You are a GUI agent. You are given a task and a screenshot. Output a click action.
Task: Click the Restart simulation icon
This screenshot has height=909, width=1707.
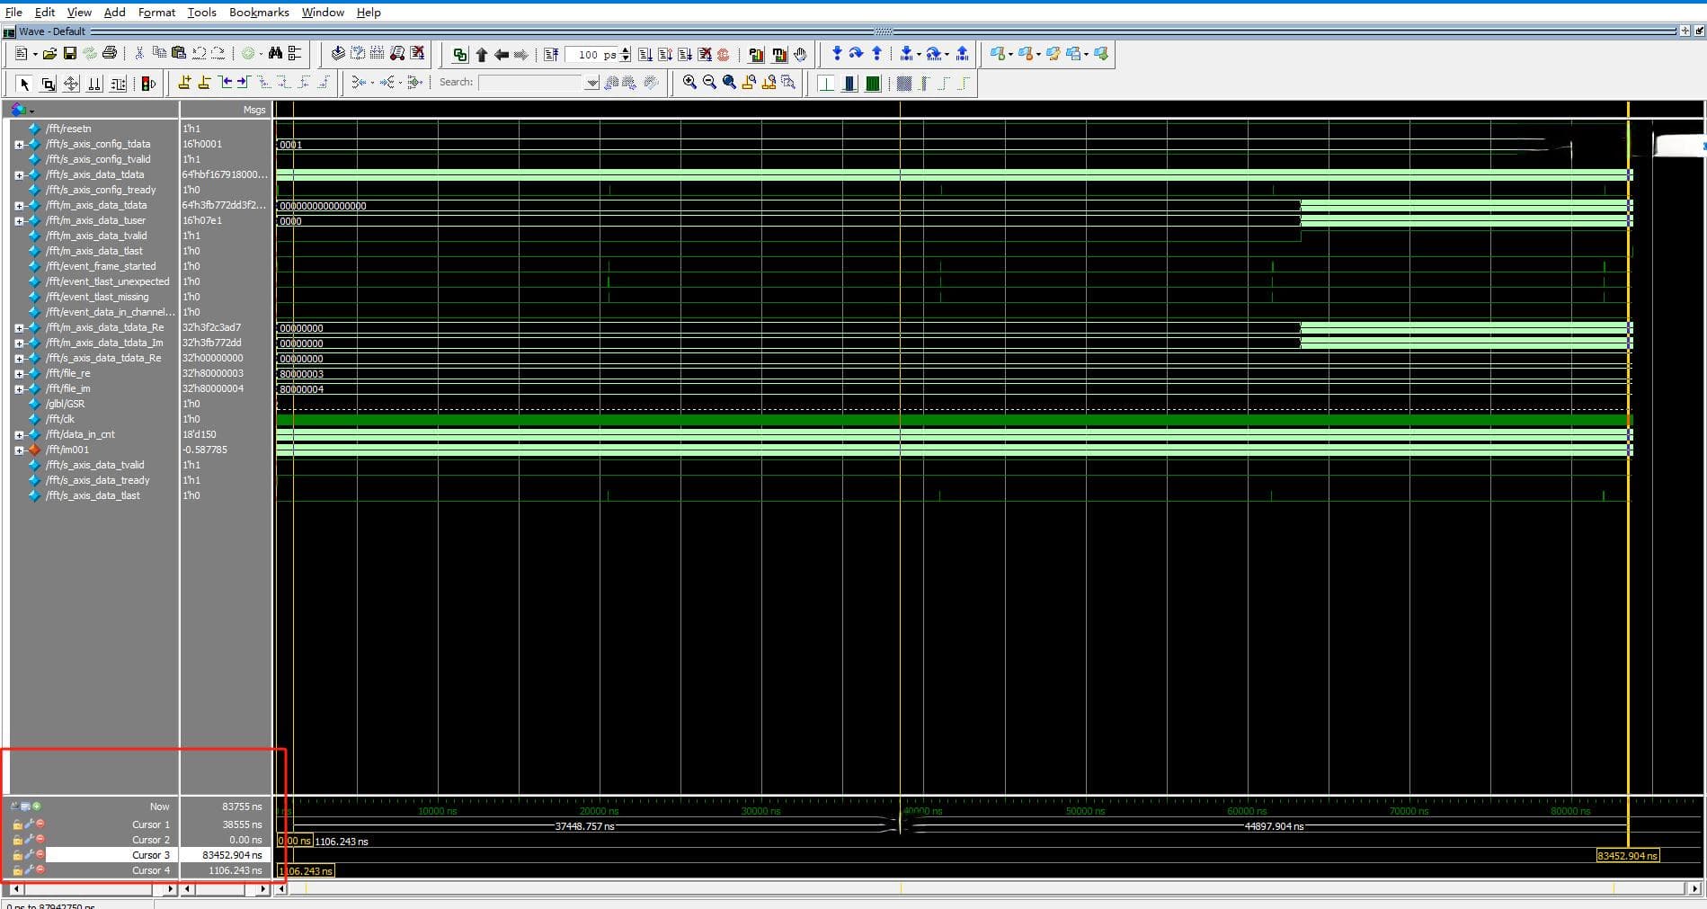(x=551, y=55)
